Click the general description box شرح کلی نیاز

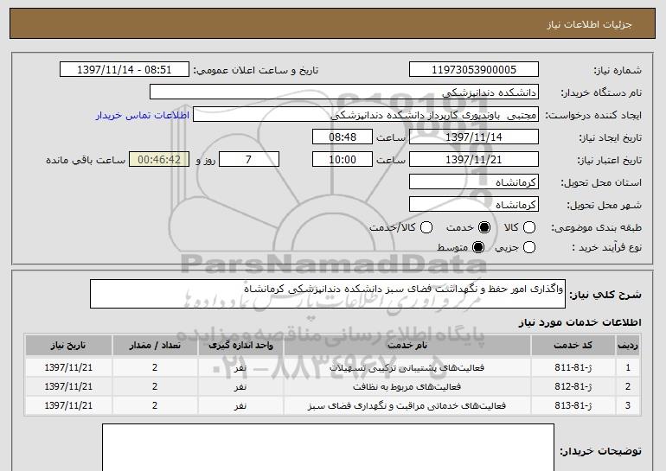328,294
